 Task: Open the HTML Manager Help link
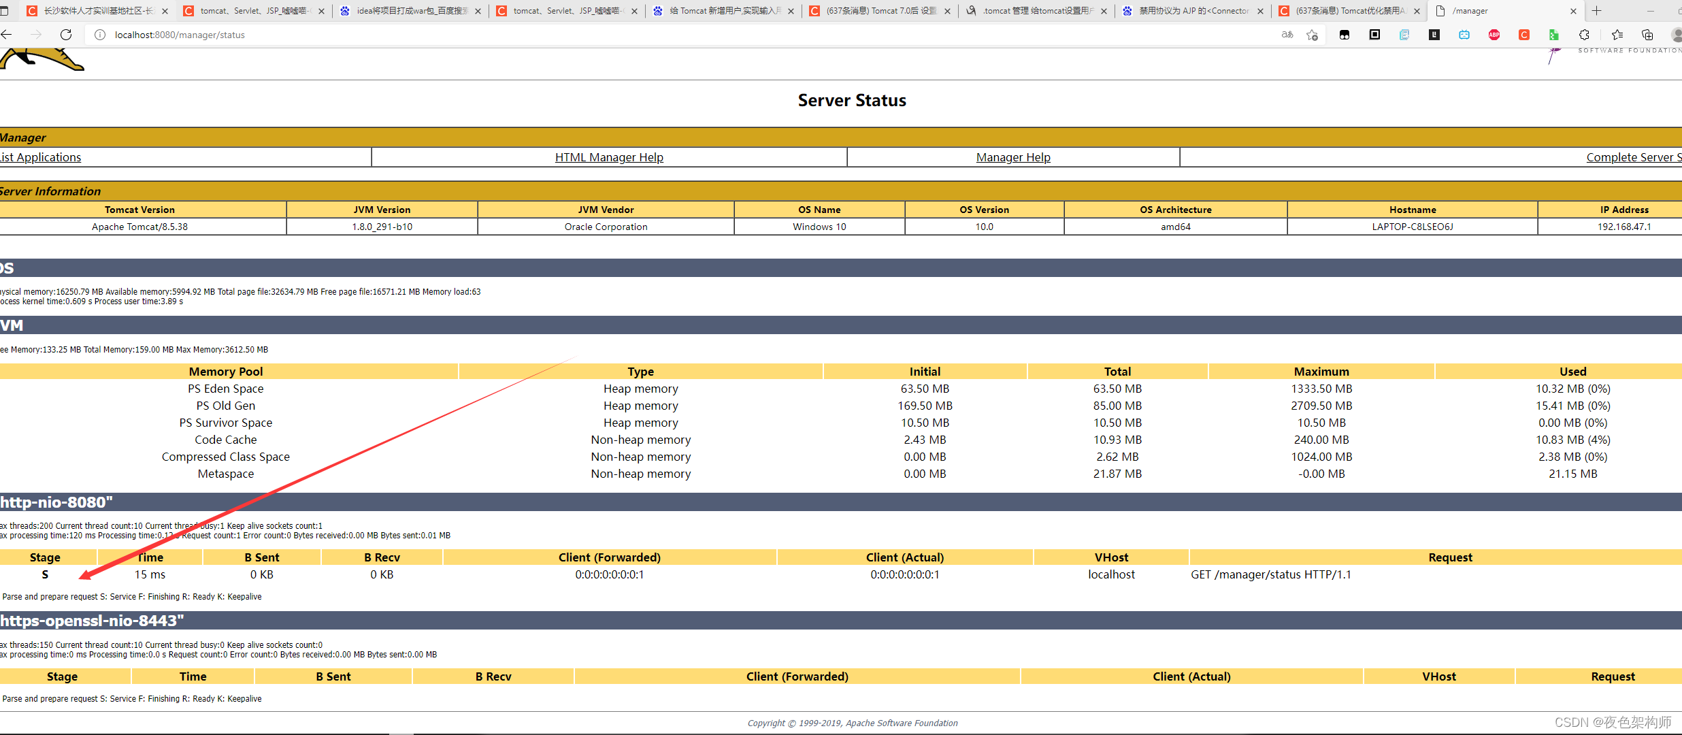[609, 157]
